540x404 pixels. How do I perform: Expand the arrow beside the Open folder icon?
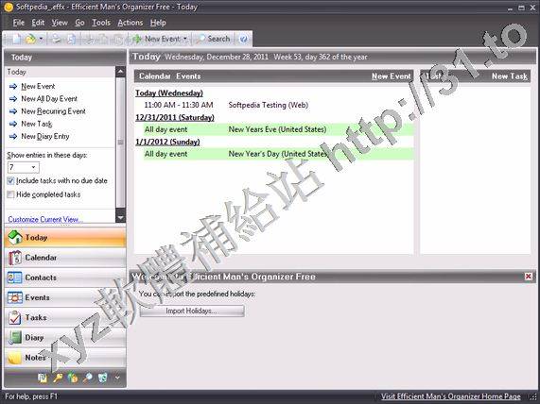pos(41,39)
